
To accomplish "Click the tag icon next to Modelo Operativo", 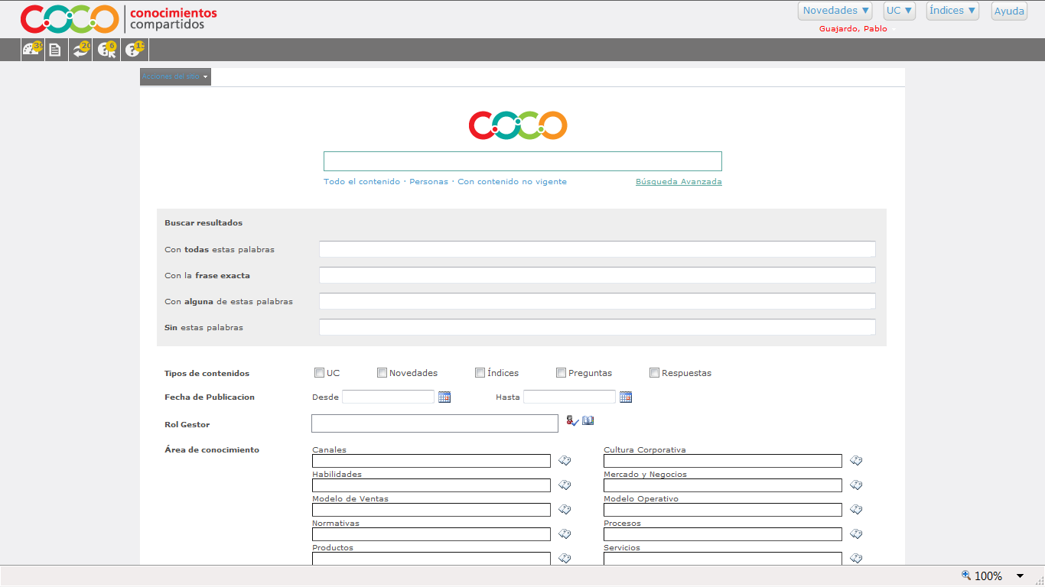I will (x=856, y=510).
